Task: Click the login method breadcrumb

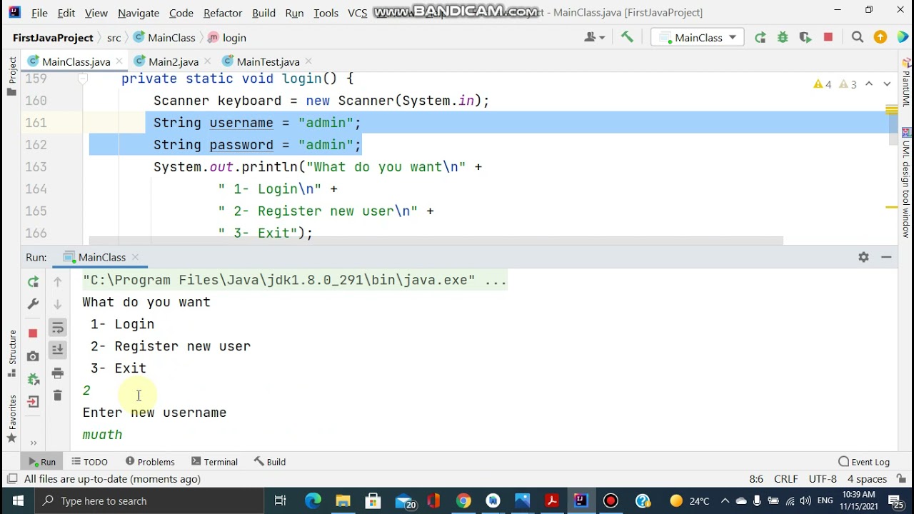Action: click(x=227, y=37)
